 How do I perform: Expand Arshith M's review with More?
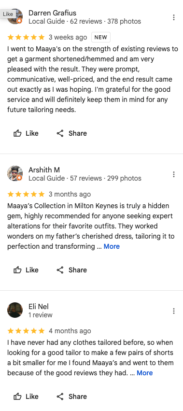[x=112, y=246]
